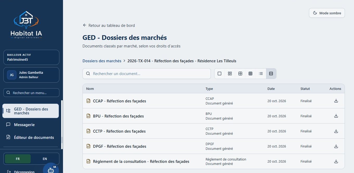The image size is (354, 173).
Task: Open CCTP - Réfection des façades document name
Action: pos(119,131)
